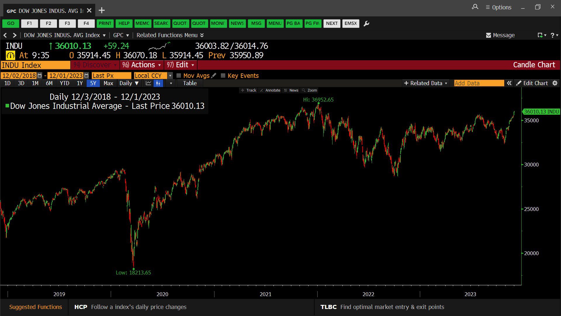Enable the Key Events checkbox
Screen dimensions: 561x316
tap(223, 75)
